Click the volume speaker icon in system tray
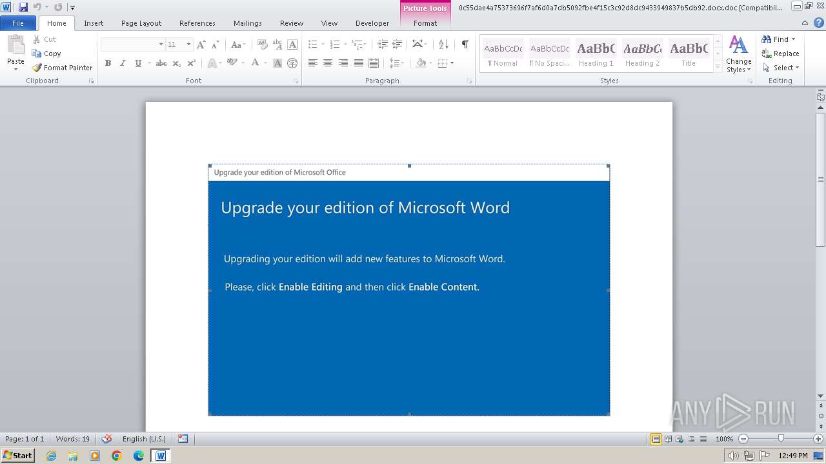This screenshot has width=826, height=464. 734,456
